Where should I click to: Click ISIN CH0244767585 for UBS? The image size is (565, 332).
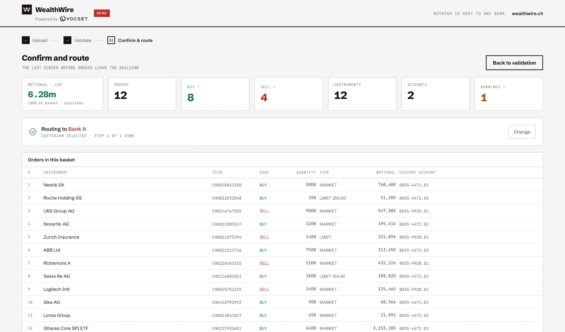pyautogui.click(x=227, y=211)
